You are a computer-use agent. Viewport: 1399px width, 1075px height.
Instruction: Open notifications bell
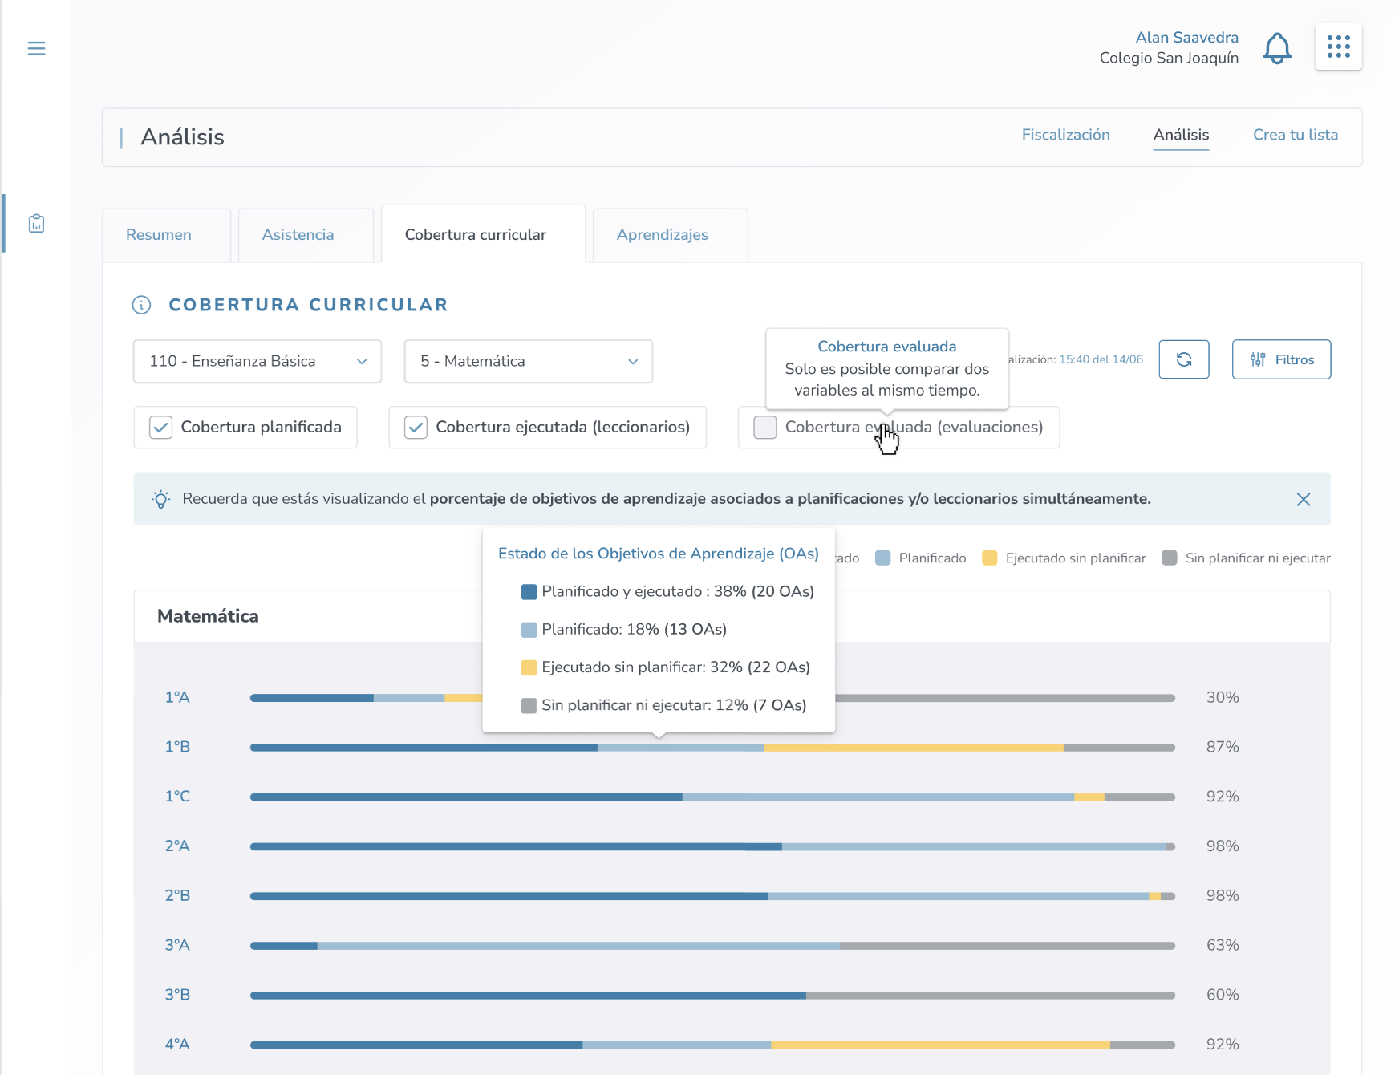(x=1276, y=48)
